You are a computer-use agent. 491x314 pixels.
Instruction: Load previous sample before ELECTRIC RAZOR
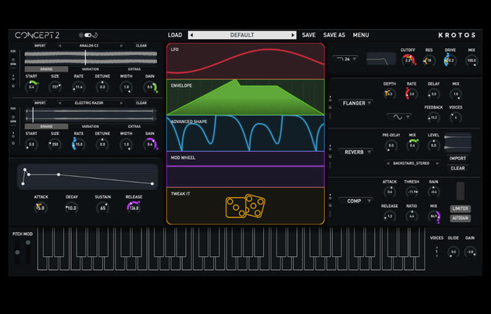59,103
